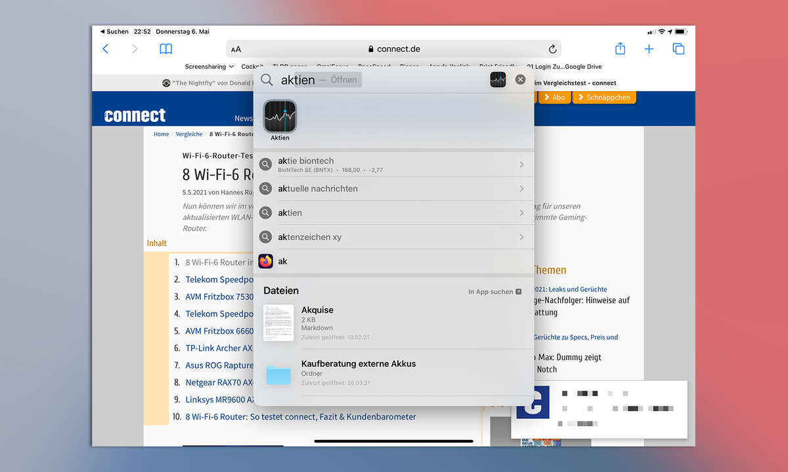Open the Akquise Markdown file thumbnail
The height and width of the screenshot is (472, 788).
(x=278, y=323)
